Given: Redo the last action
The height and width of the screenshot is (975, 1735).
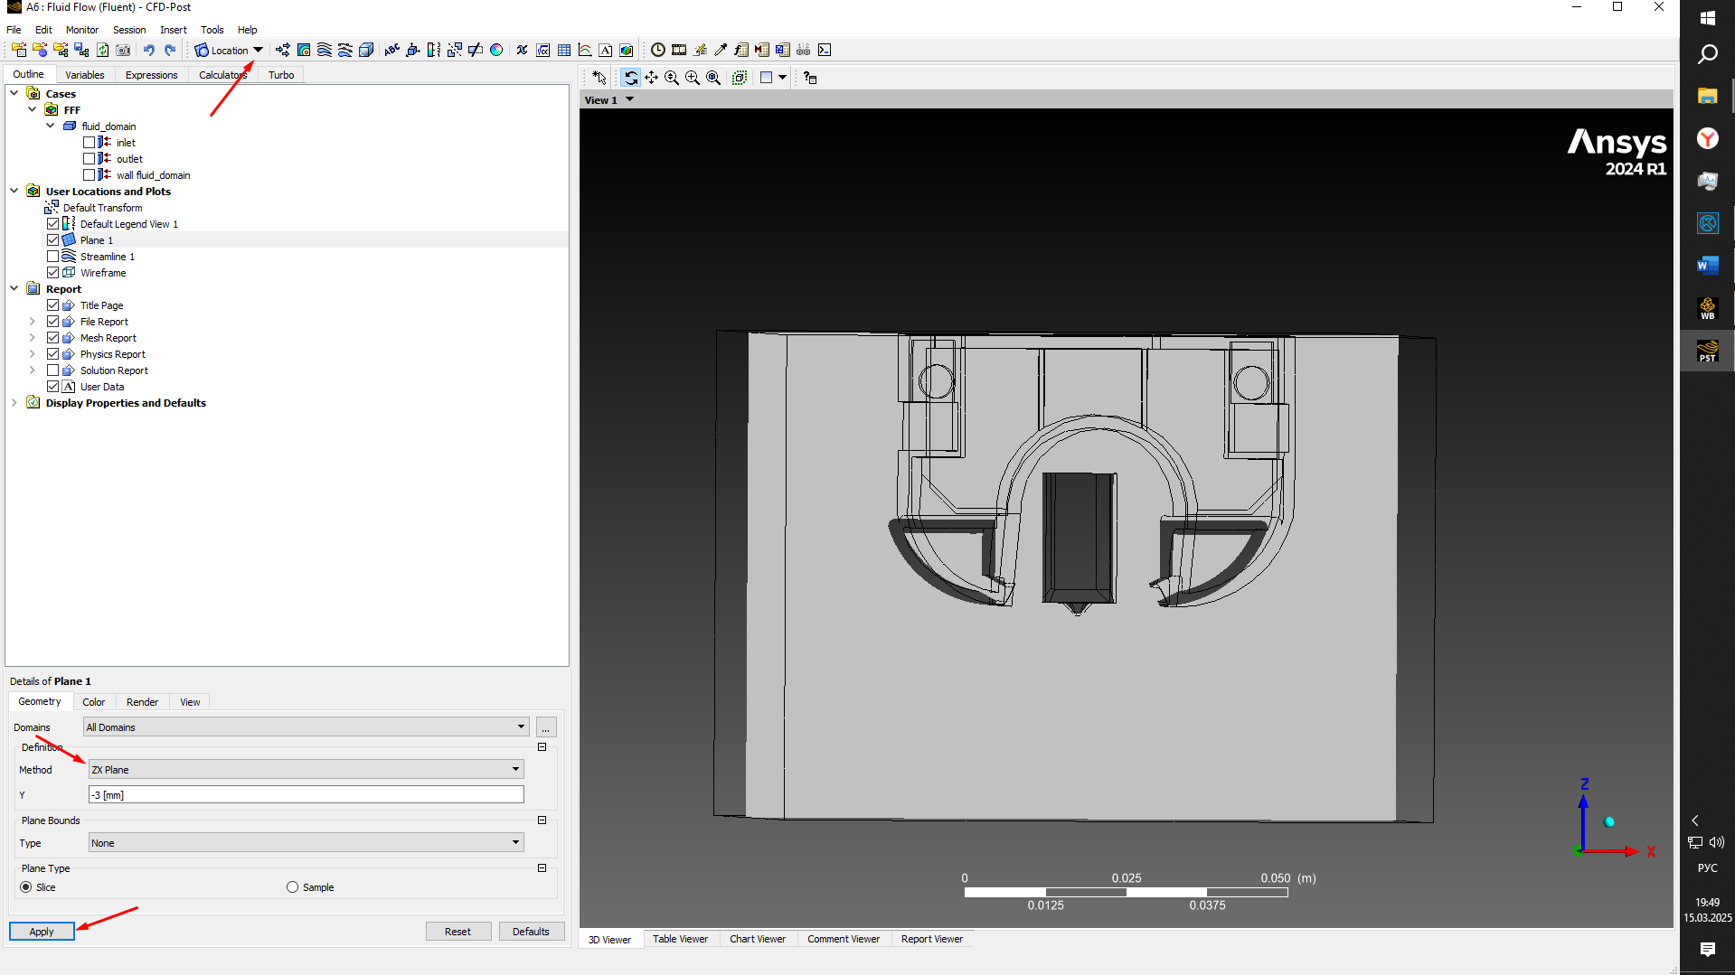Looking at the screenshot, I should [x=169, y=50].
